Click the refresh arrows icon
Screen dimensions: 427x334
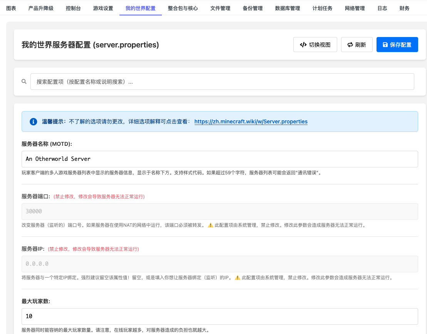point(350,45)
